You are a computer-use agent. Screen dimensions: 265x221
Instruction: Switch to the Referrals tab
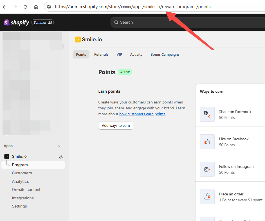click(101, 54)
